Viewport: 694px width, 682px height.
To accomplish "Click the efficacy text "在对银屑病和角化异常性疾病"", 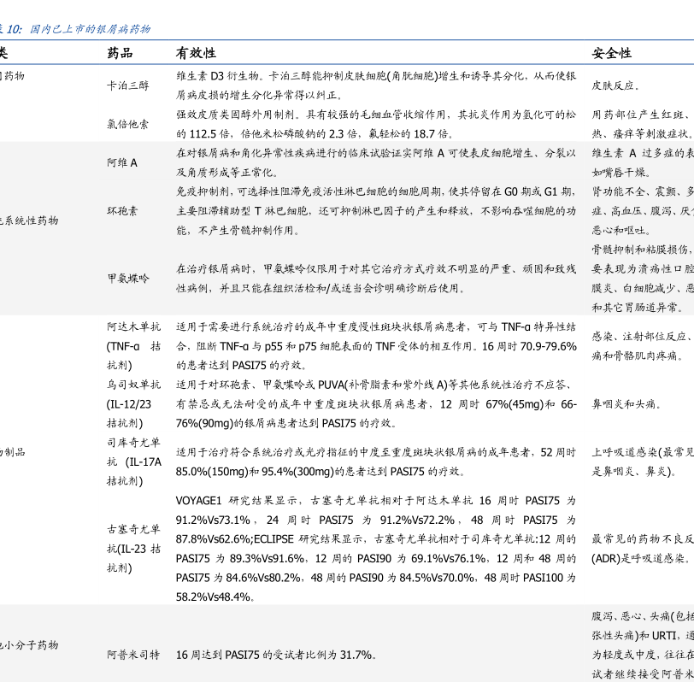I will [x=376, y=162].
